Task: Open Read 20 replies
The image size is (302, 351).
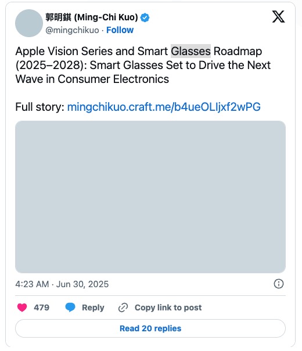Action: point(150,328)
